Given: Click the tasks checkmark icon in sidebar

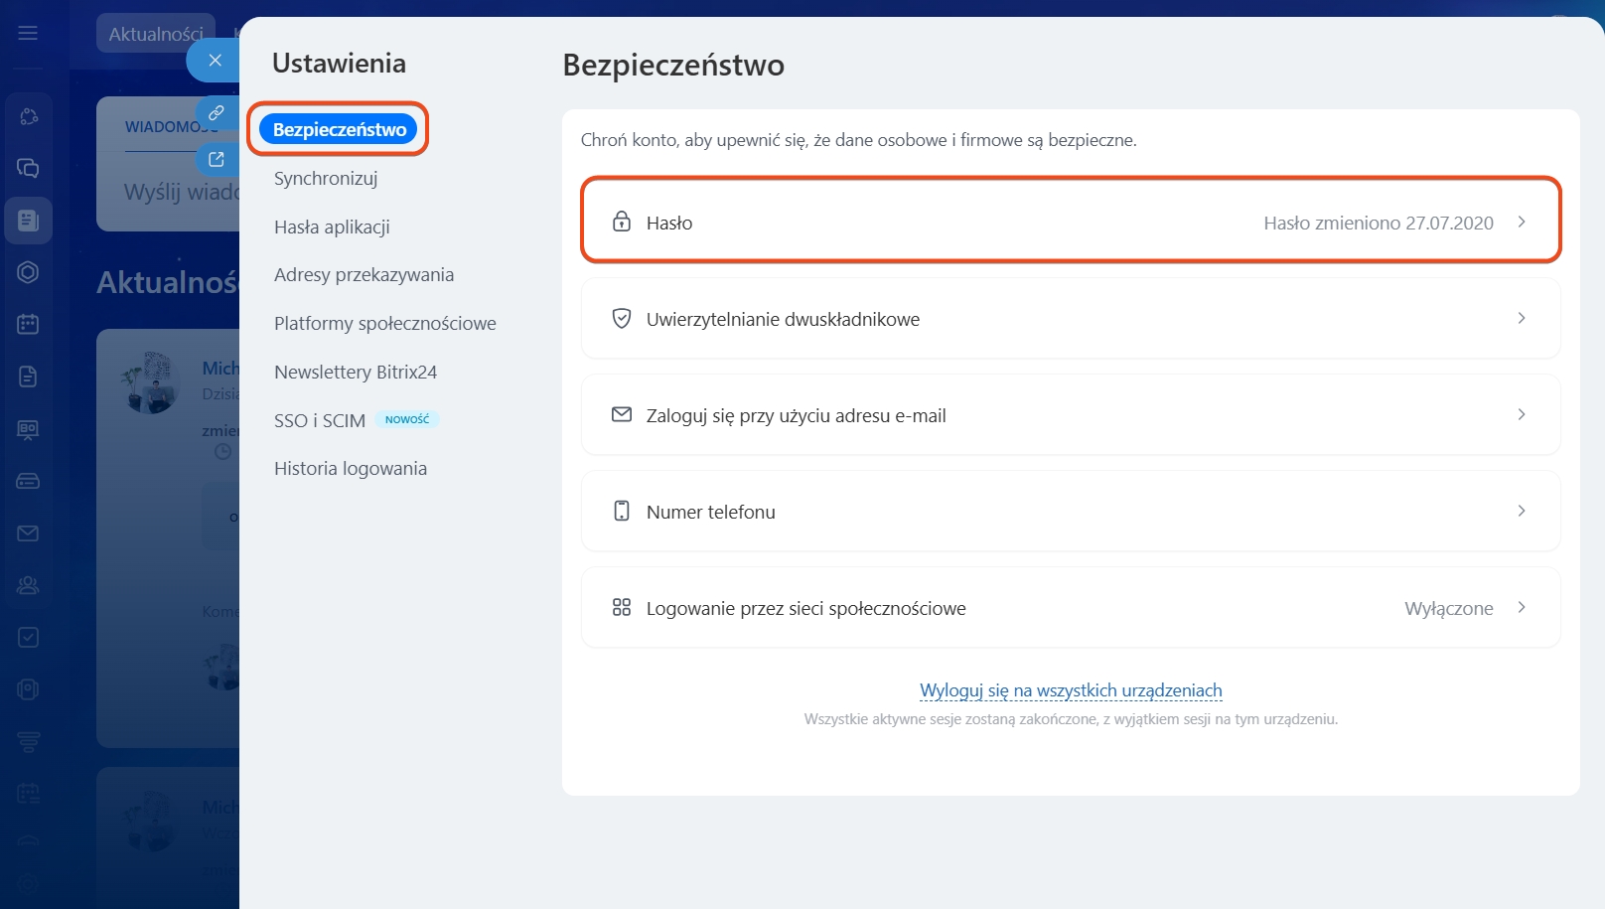Looking at the screenshot, I should click(28, 637).
